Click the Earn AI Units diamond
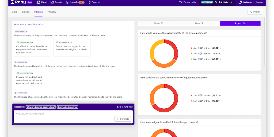Image resolution: width=274 pixels, height=137 pixels. coord(181,2)
